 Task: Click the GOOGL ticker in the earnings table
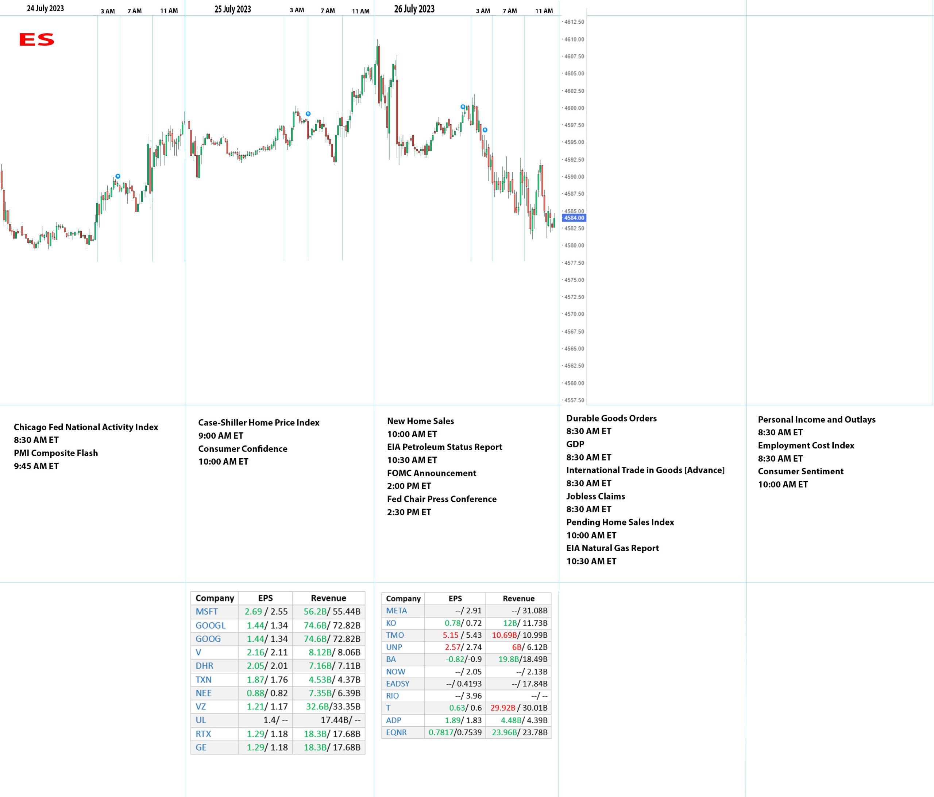pyautogui.click(x=211, y=625)
